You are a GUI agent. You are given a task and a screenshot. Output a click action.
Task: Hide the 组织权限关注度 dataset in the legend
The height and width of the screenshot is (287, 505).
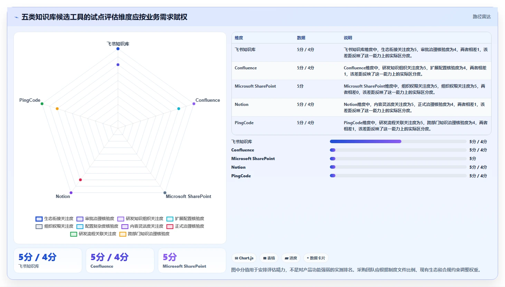point(55,226)
